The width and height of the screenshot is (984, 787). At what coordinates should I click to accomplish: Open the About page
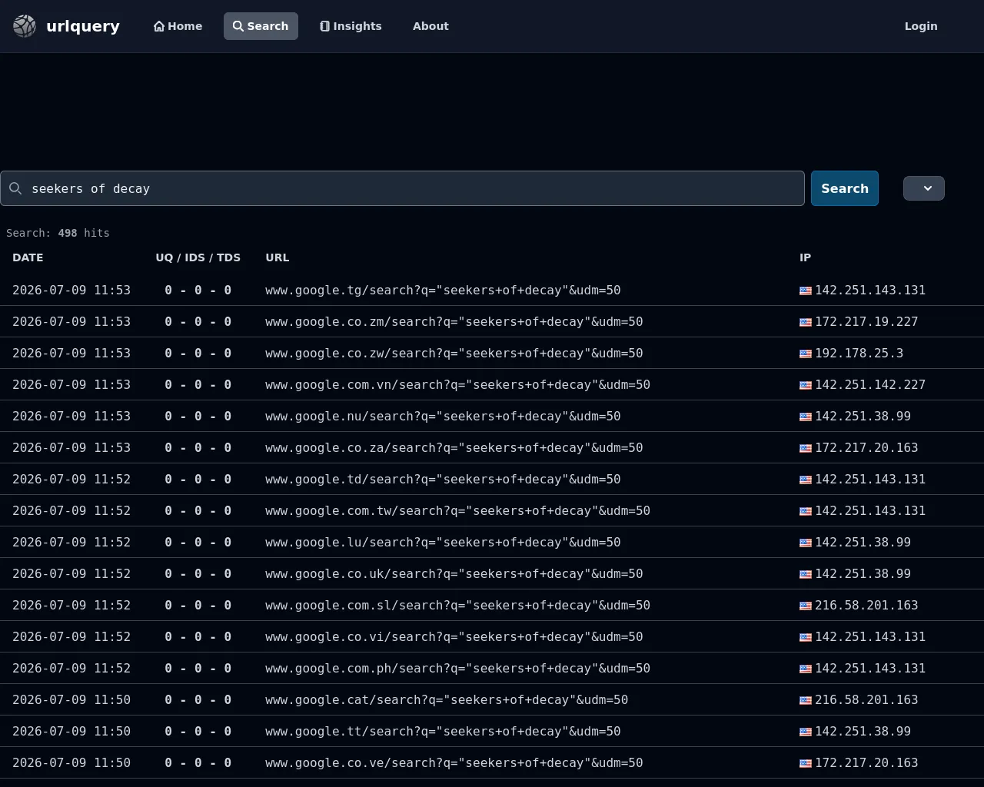(430, 26)
